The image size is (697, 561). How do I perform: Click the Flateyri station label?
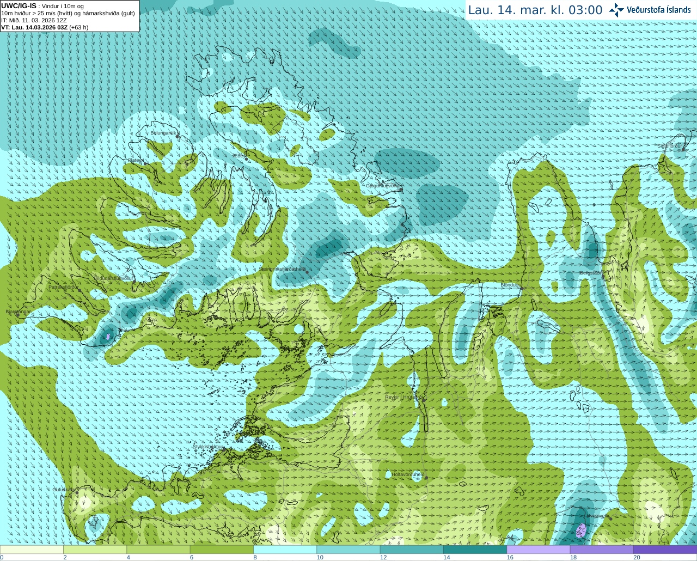[x=136, y=160]
